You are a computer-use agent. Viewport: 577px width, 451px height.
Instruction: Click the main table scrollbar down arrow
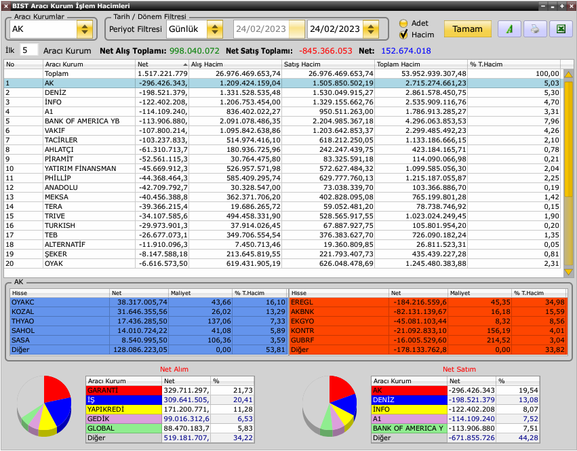click(569, 272)
